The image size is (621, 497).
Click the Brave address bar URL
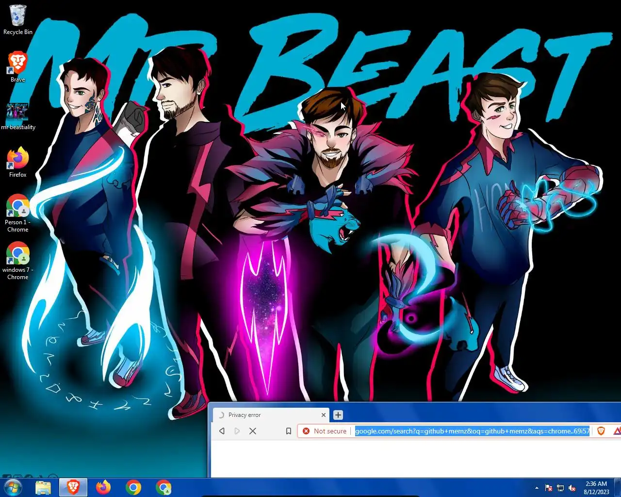coord(472,431)
